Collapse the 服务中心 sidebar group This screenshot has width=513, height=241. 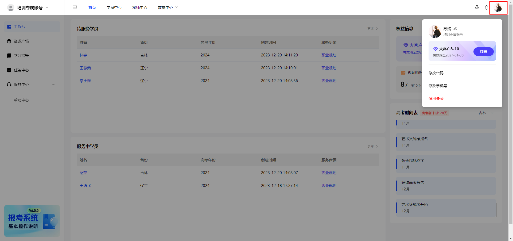(53, 85)
